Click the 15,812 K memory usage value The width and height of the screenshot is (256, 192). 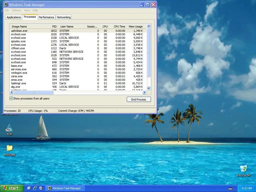pyautogui.click(x=137, y=55)
